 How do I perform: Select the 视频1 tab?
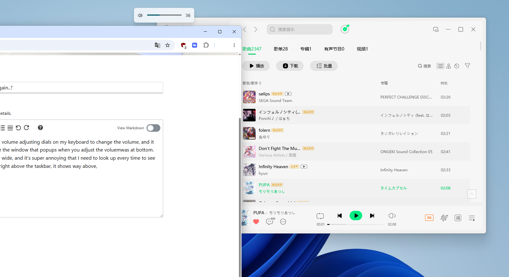(362, 49)
